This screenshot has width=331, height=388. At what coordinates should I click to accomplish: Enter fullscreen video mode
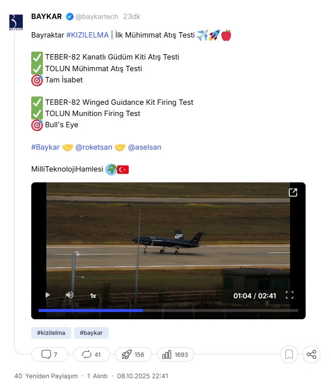[x=290, y=295]
